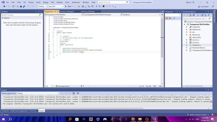Open the Extensions menu
This screenshot has height=122, width=217.
tap(76, 2)
